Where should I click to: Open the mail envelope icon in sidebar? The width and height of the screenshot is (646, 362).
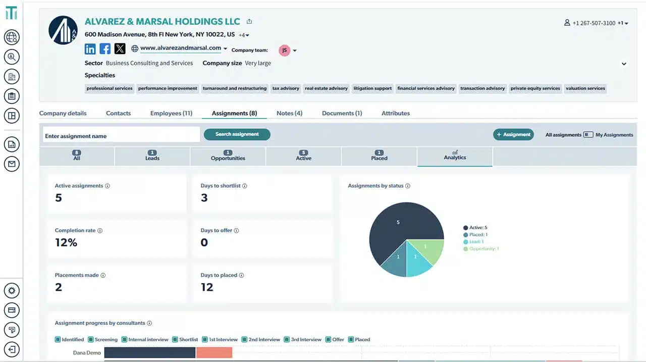pos(12,164)
